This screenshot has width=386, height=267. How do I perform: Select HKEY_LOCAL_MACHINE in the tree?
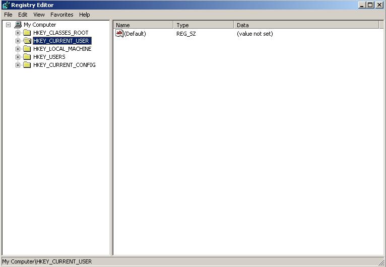click(62, 49)
